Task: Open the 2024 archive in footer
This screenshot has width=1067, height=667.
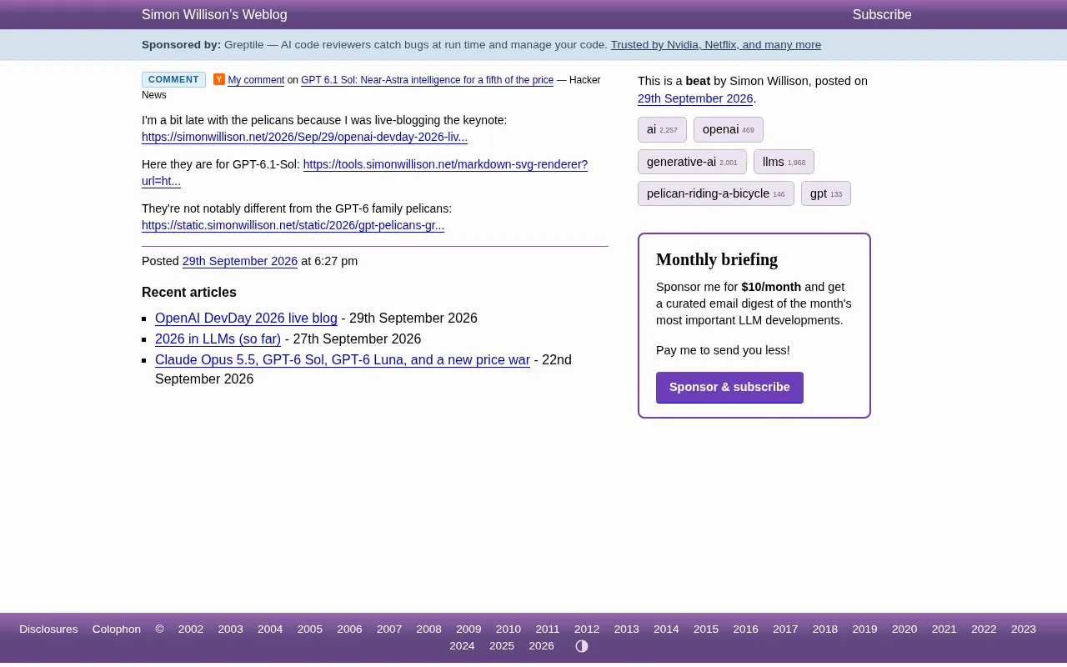Action: click(x=462, y=646)
